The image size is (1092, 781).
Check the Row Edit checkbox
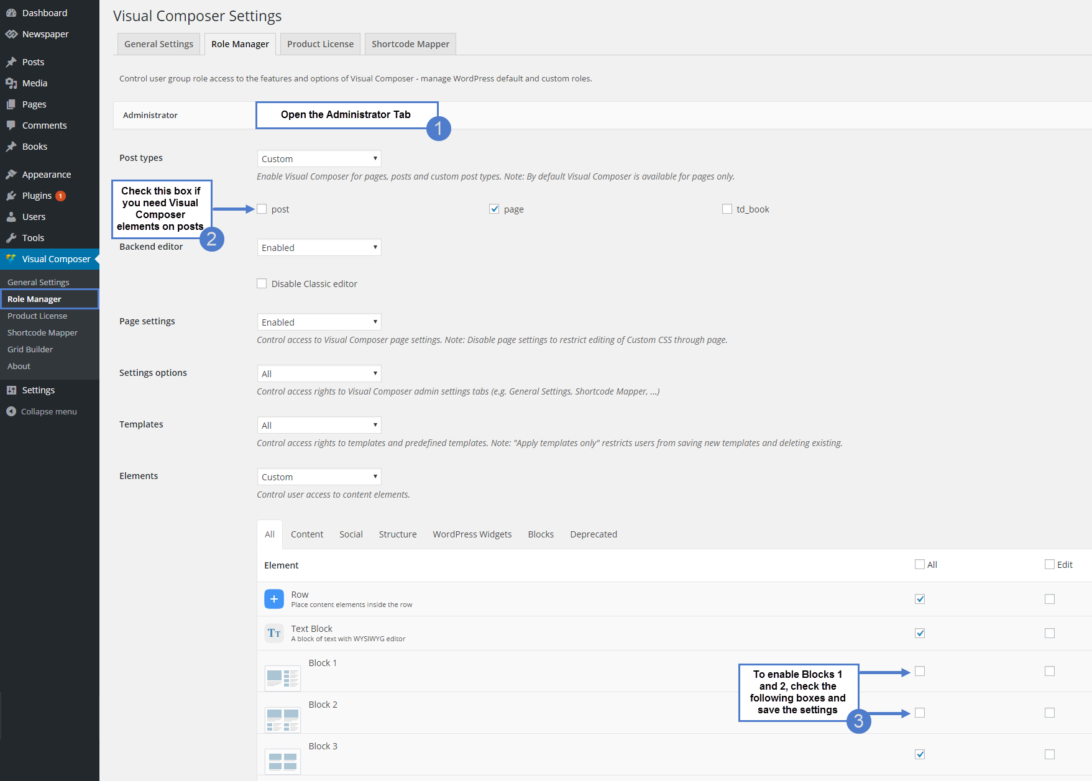1050,599
